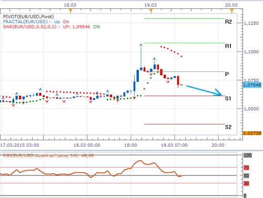
Task: Click the 20:00 time axis label
Action: [218, 145]
